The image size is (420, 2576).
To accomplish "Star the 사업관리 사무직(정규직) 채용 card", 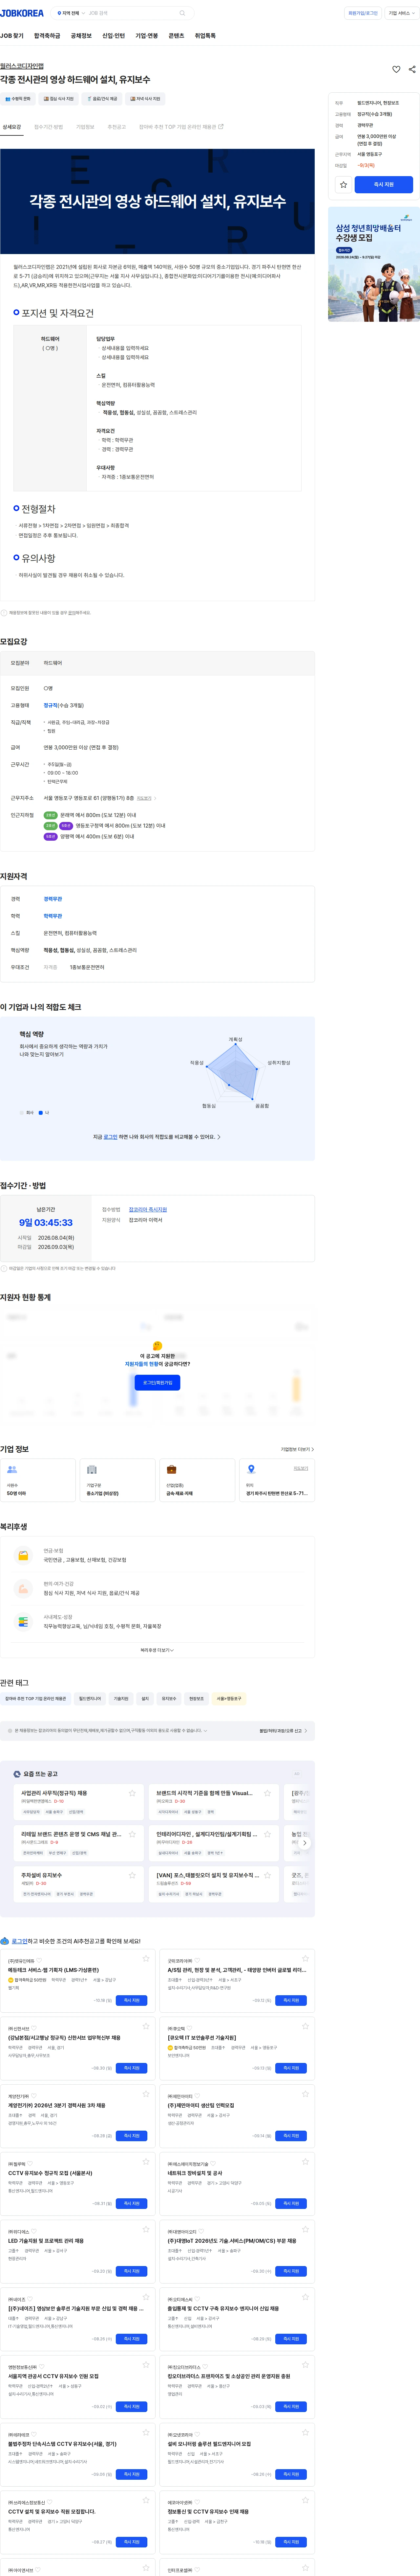I will coord(132,1793).
